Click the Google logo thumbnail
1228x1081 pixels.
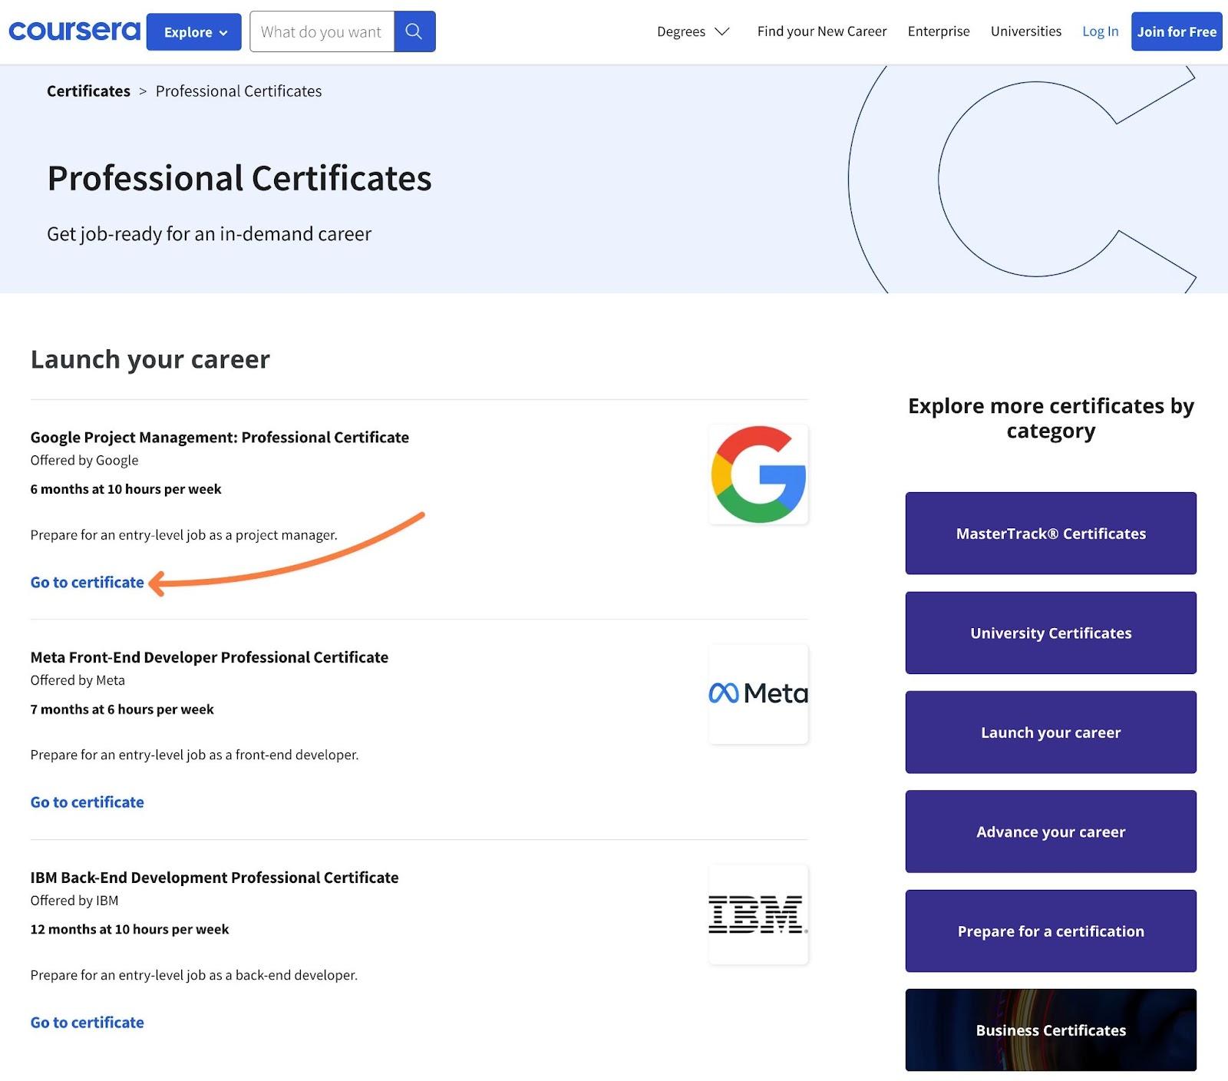pyautogui.click(x=758, y=474)
